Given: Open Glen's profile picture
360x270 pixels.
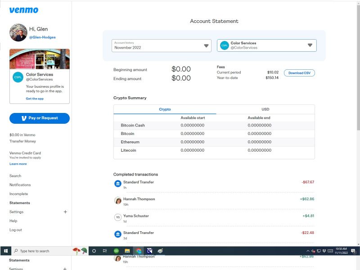Looking at the screenshot, I should pos(18,32).
